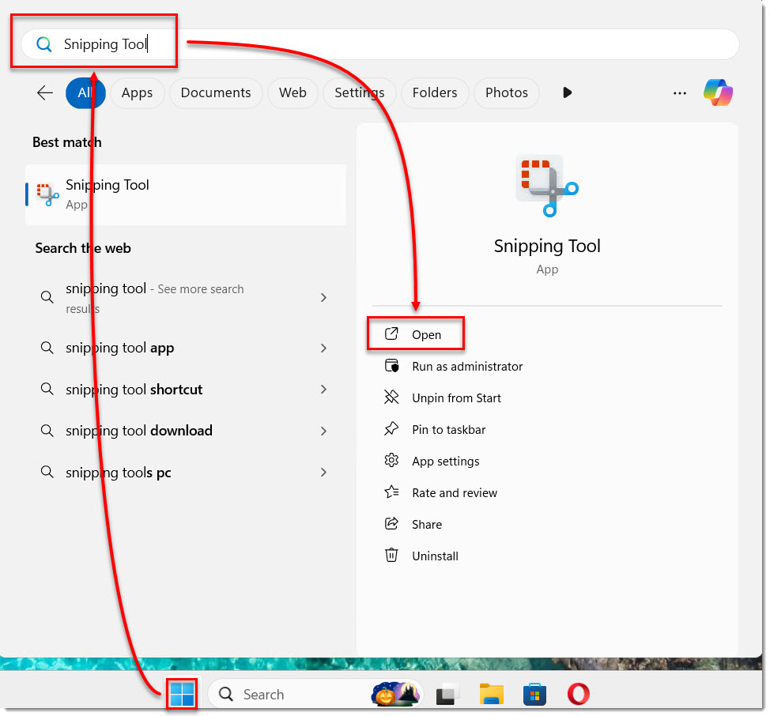Viewport: 770px width, 716px height.
Task: Switch to the Settings filter tab
Action: (x=360, y=92)
